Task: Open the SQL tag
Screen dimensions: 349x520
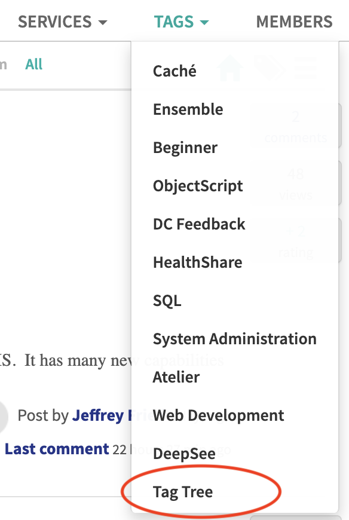Action: point(167,301)
